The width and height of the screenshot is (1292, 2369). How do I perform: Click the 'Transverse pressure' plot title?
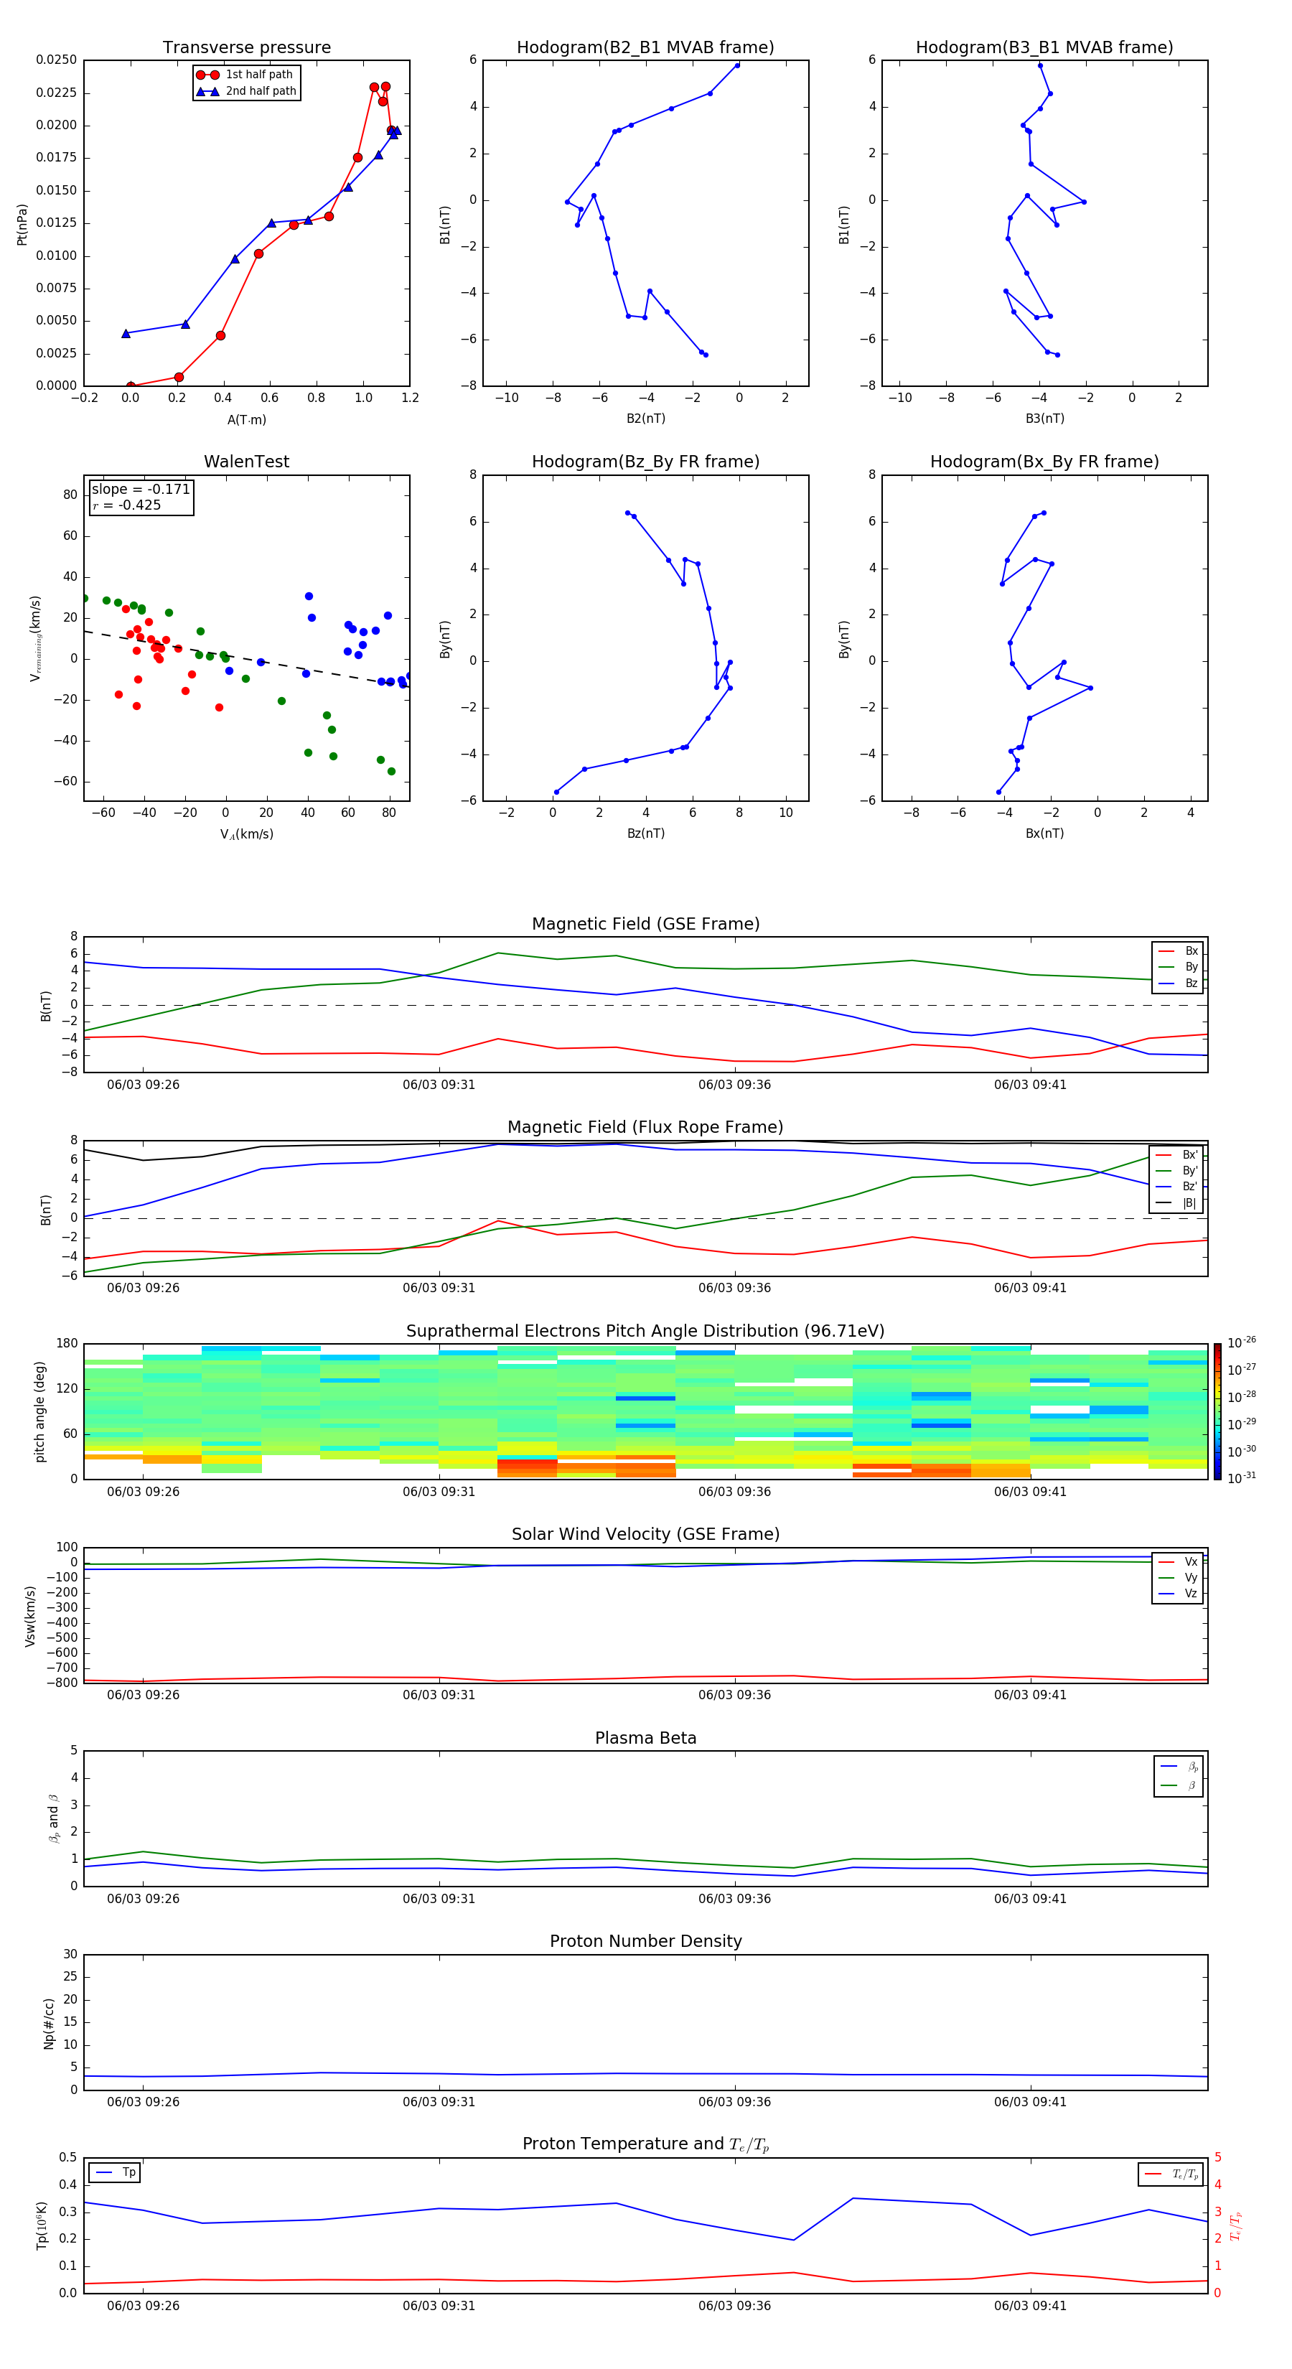click(246, 48)
